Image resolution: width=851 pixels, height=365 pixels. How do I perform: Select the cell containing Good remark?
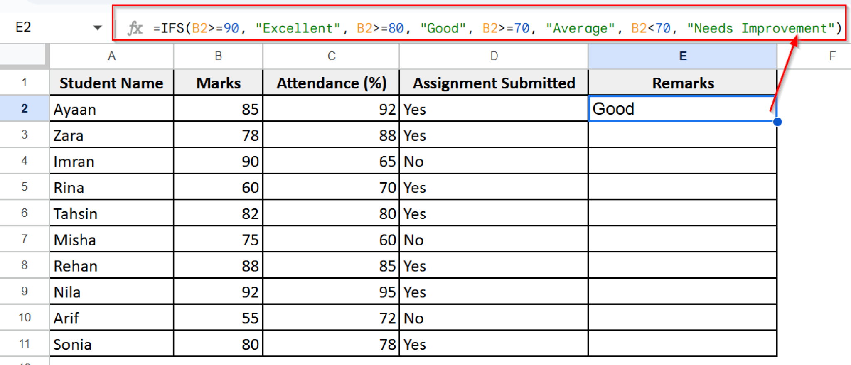[682, 108]
